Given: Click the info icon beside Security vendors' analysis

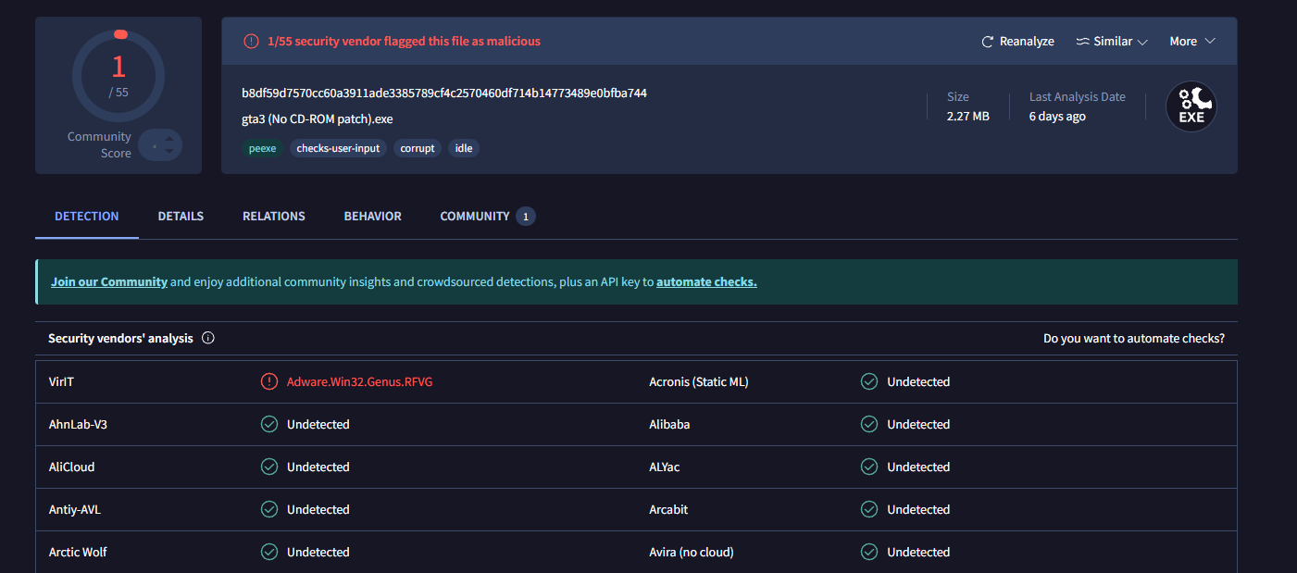Looking at the screenshot, I should [208, 338].
